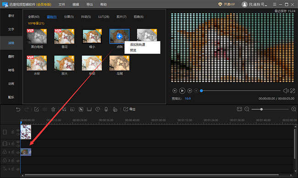
Task: Open the pencil edit tool in the toolbar
Action: [37, 110]
